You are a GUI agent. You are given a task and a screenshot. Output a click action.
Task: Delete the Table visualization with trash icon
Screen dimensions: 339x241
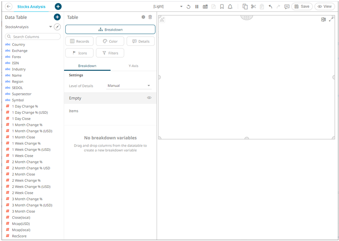[x=150, y=17]
